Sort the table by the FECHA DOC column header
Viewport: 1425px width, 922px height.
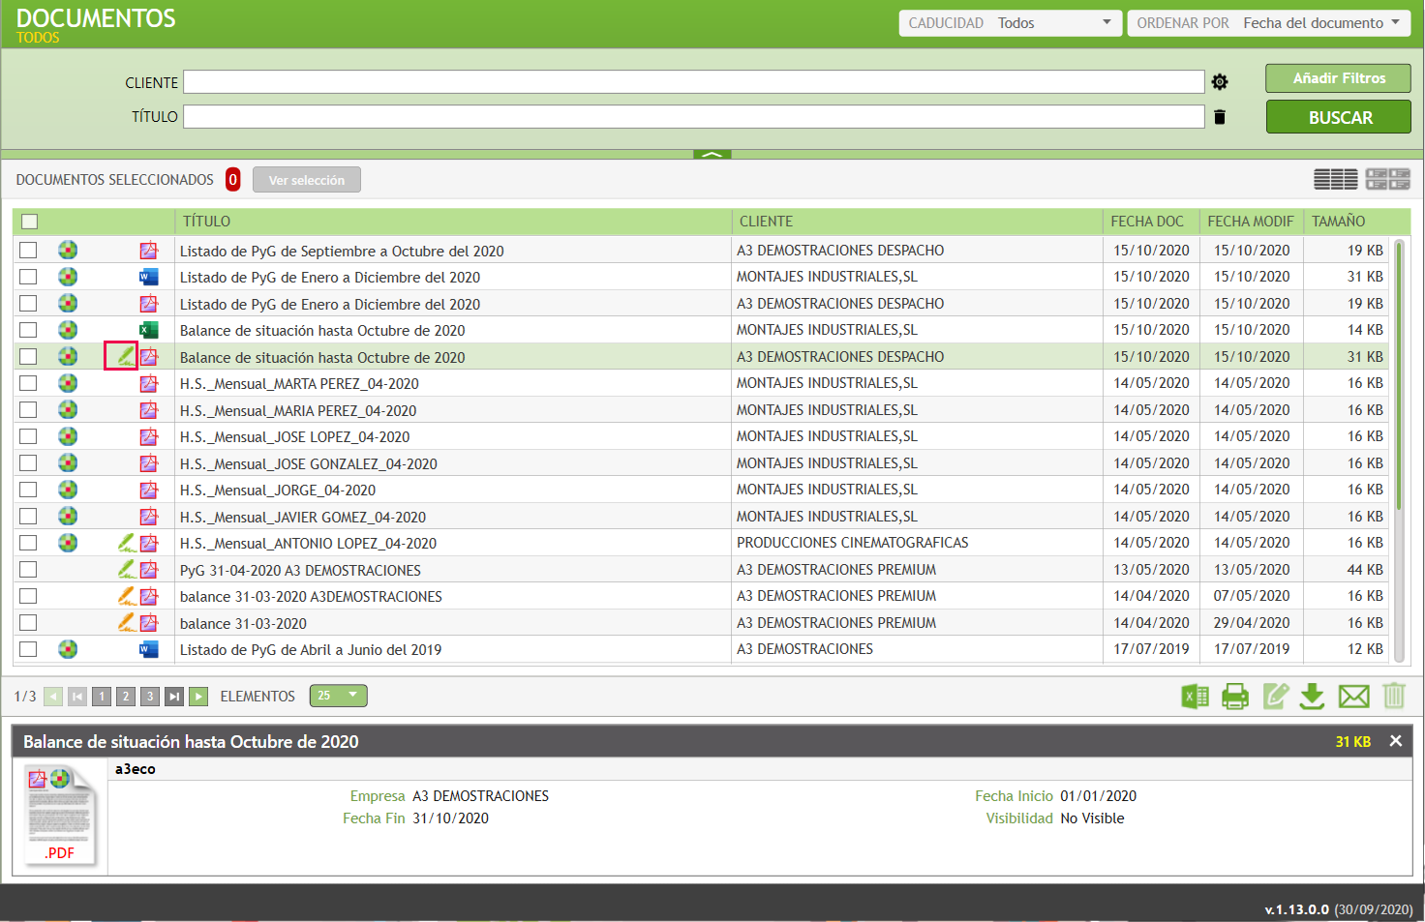(1147, 222)
